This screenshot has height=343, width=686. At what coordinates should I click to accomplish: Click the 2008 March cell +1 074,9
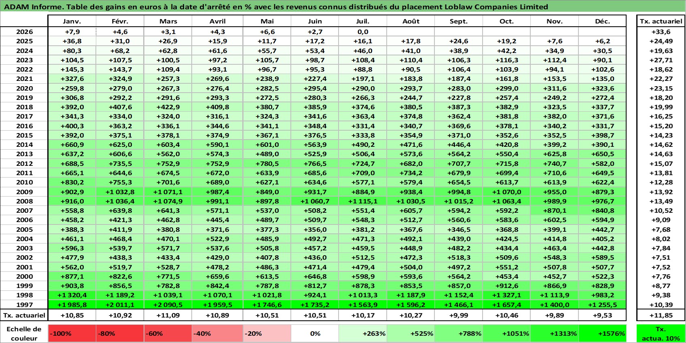[168, 201]
